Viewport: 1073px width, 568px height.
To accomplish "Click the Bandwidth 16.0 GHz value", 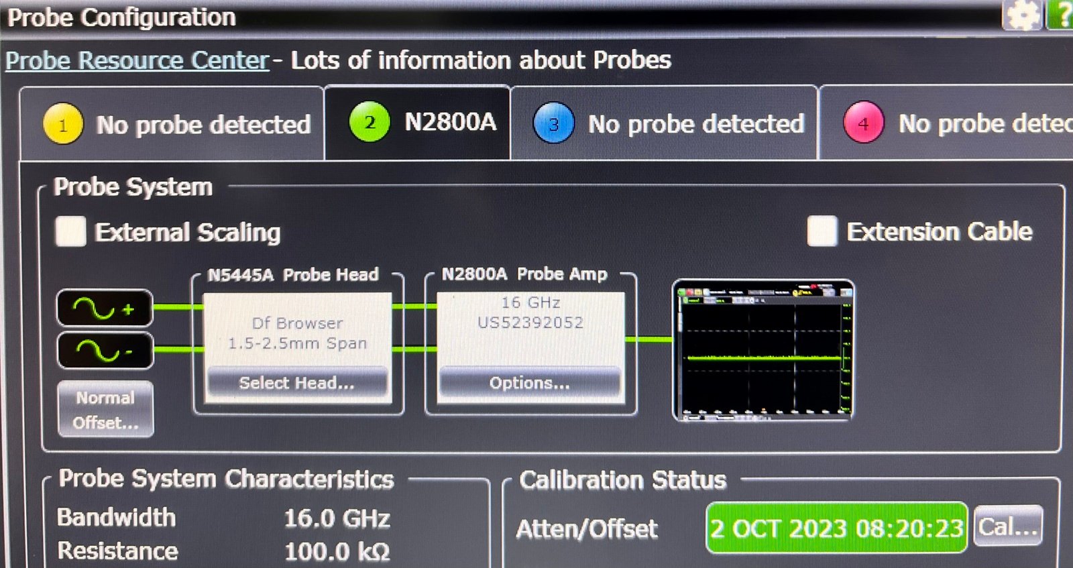I will point(337,518).
